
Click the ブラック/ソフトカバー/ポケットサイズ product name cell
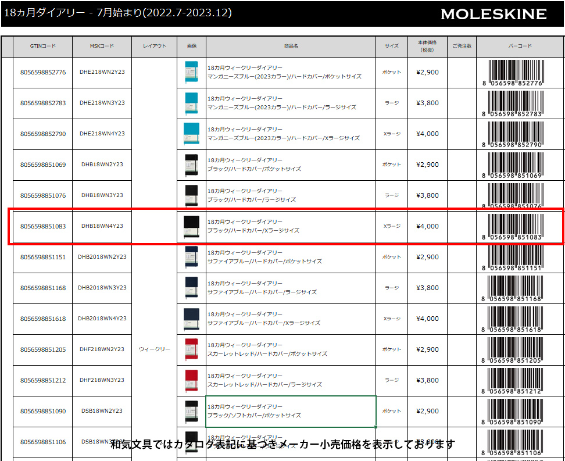click(x=291, y=411)
